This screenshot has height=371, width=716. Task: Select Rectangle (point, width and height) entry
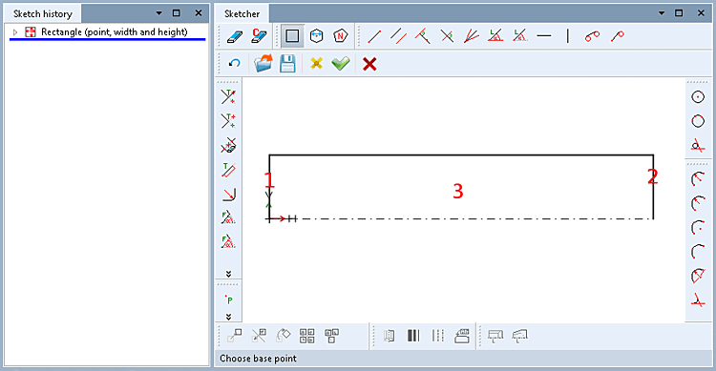[115, 32]
